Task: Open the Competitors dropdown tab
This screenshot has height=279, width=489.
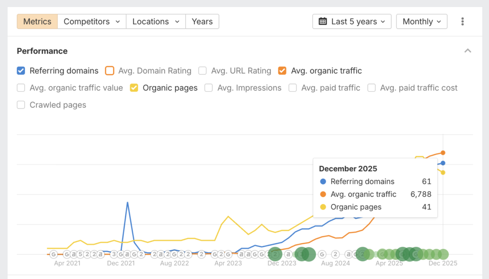Action: (92, 21)
